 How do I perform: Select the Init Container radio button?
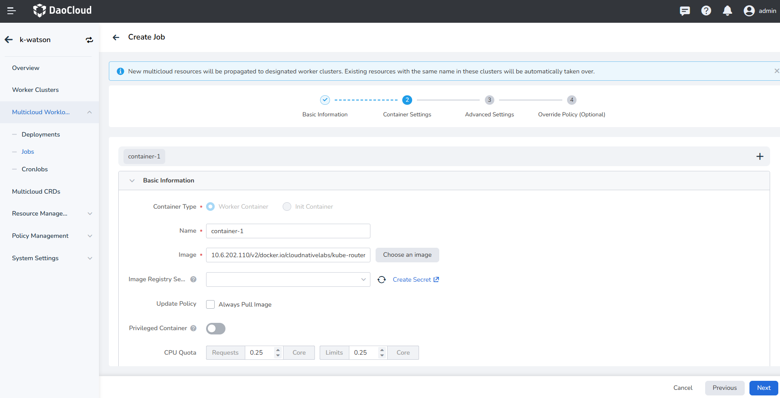287,207
